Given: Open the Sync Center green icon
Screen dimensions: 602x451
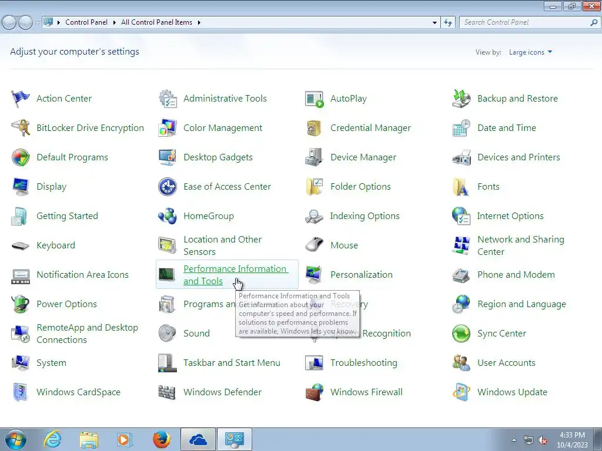Looking at the screenshot, I should (461, 334).
